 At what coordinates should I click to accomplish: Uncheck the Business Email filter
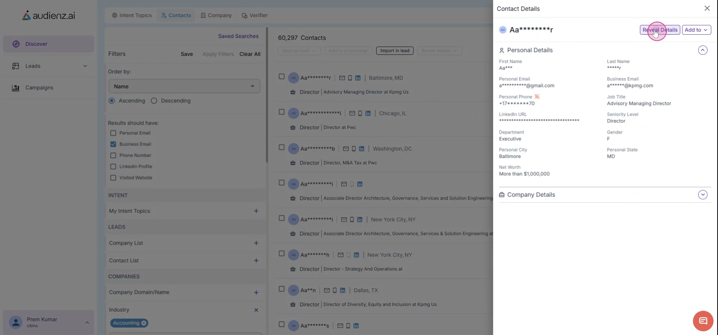tap(113, 144)
